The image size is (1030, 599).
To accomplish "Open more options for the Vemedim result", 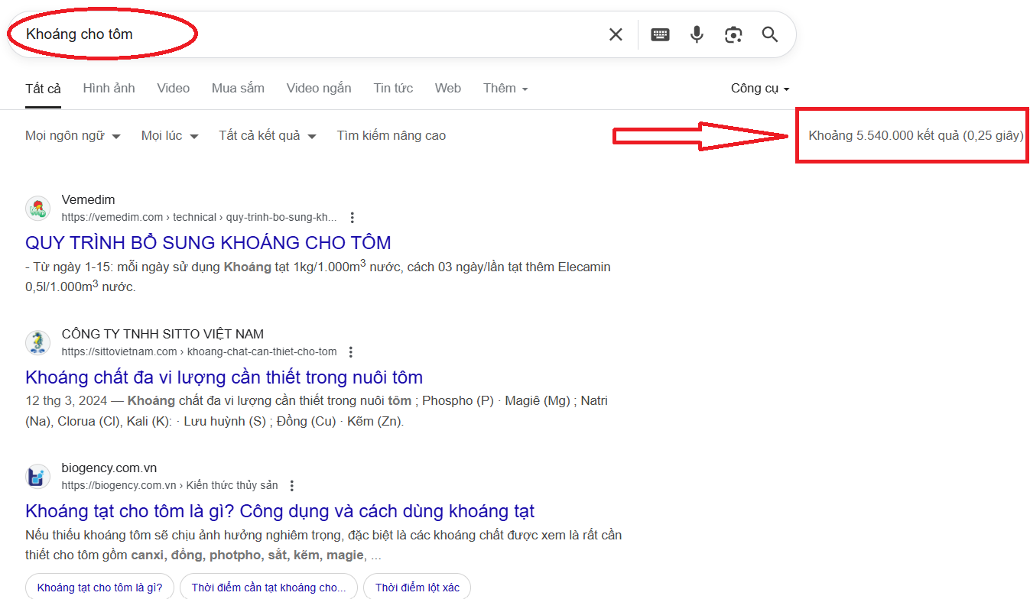I will coord(352,217).
